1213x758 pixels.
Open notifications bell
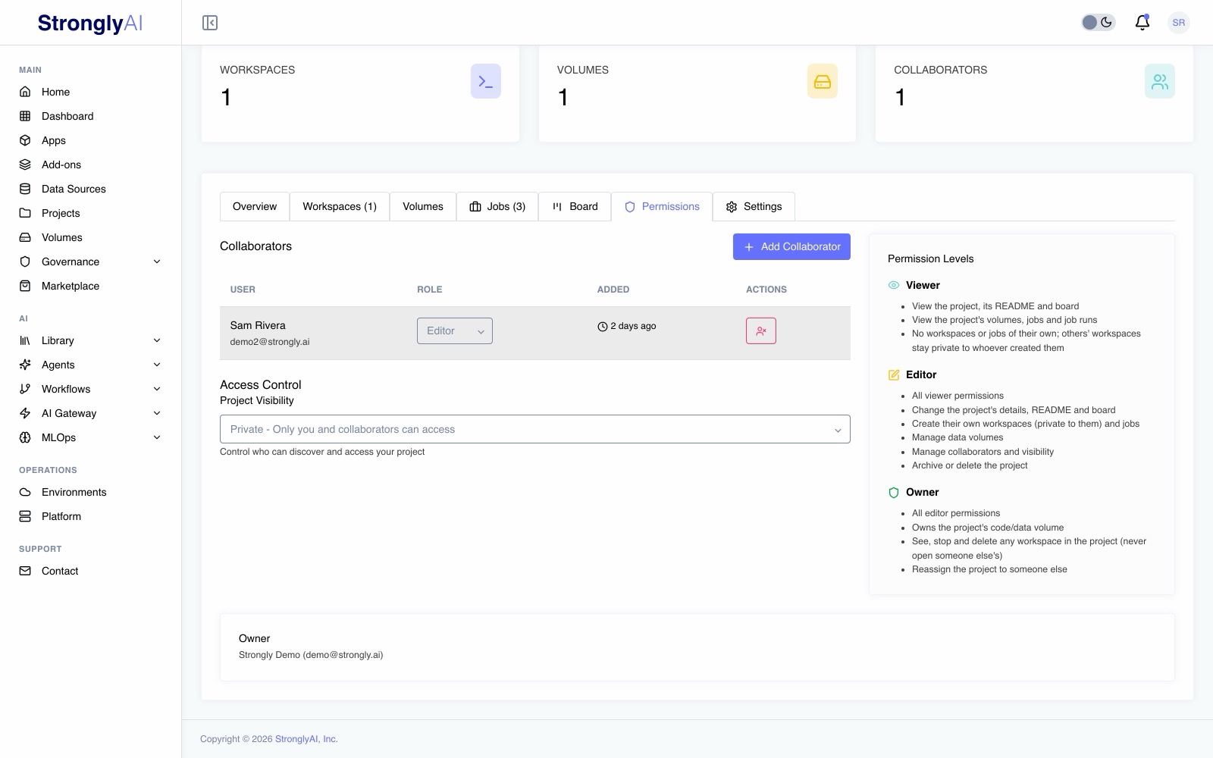tap(1142, 23)
